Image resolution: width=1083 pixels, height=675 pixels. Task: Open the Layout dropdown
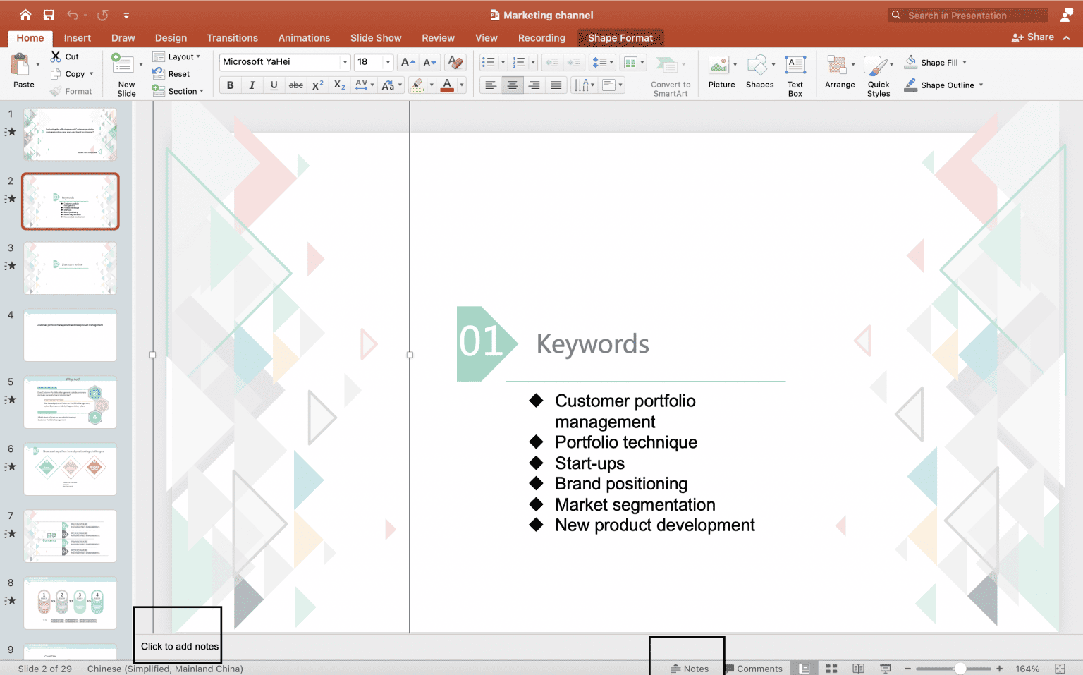178,56
